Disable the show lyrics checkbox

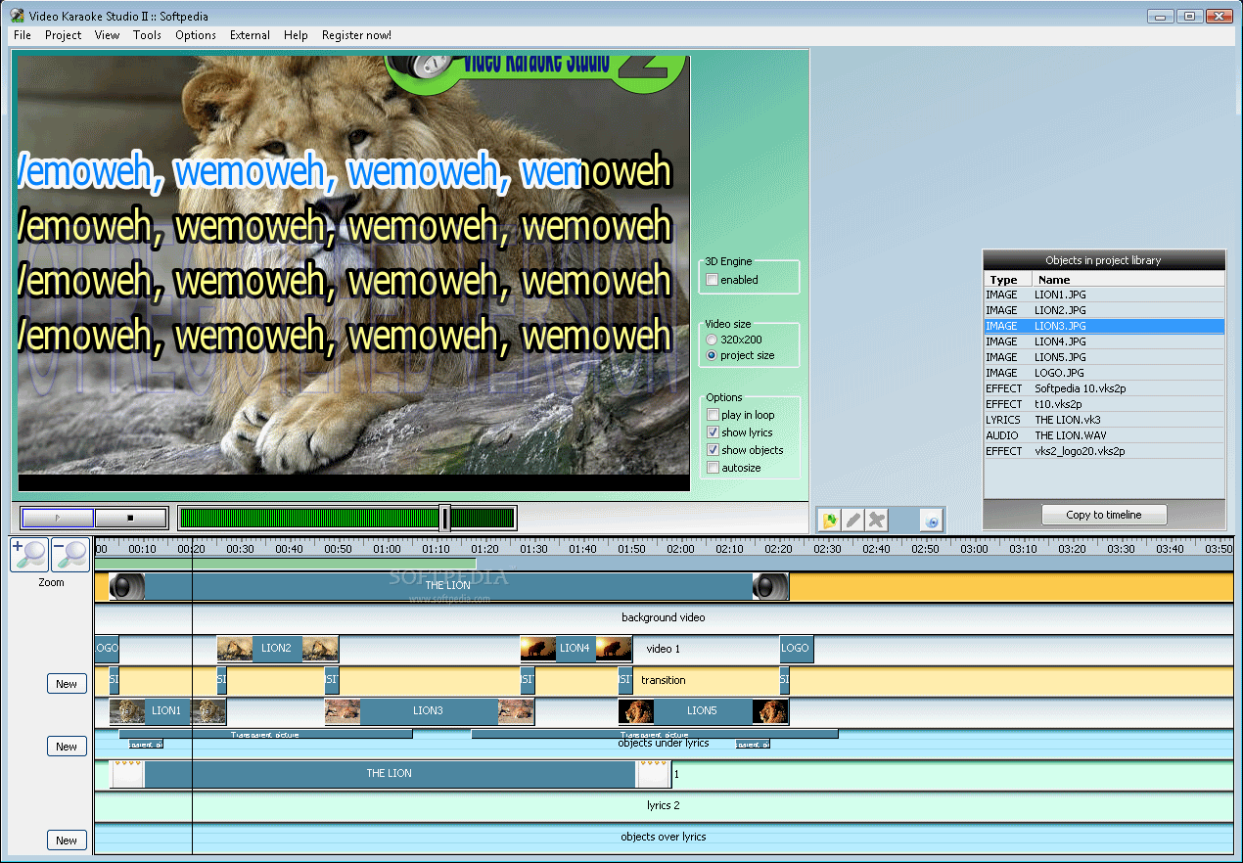coord(714,432)
